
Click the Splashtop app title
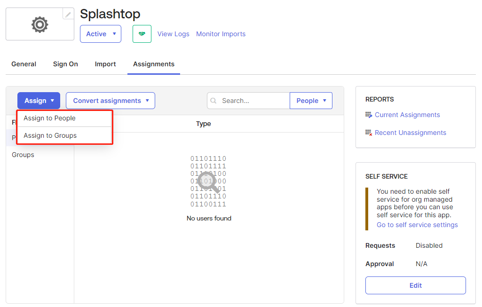point(110,14)
